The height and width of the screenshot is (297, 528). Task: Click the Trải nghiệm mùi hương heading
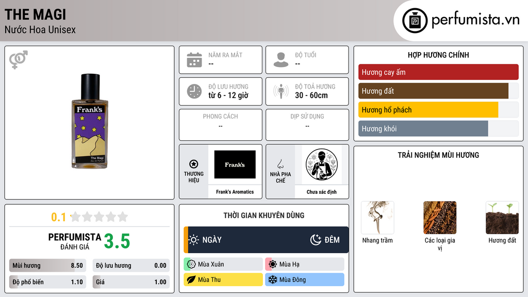pos(438,155)
